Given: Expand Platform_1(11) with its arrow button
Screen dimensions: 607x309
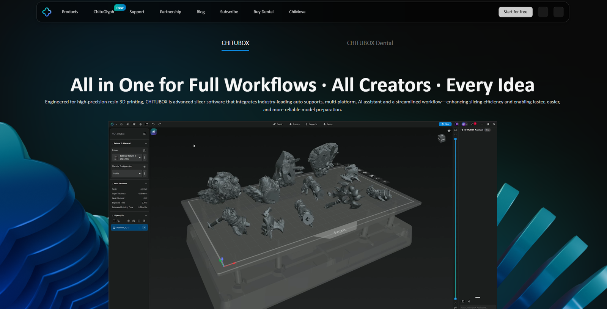Looking at the screenshot, I should pyautogui.click(x=144, y=227).
